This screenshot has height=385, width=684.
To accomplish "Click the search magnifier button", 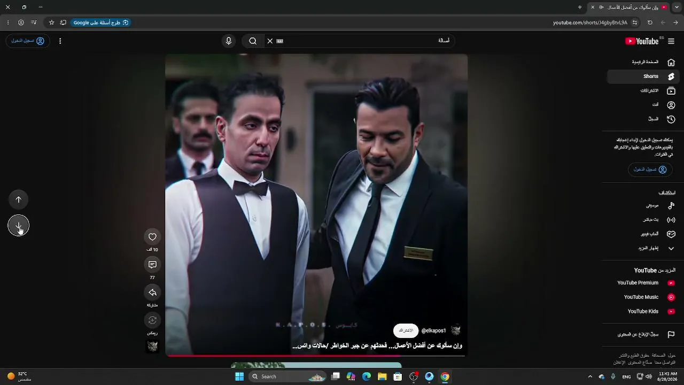I will click(x=253, y=41).
